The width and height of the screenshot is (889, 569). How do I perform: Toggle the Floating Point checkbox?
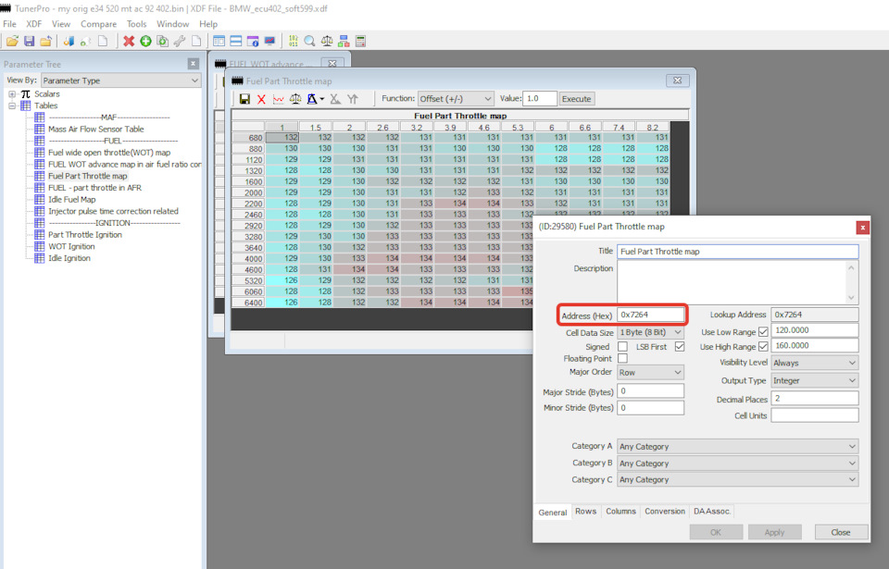click(622, 358)
